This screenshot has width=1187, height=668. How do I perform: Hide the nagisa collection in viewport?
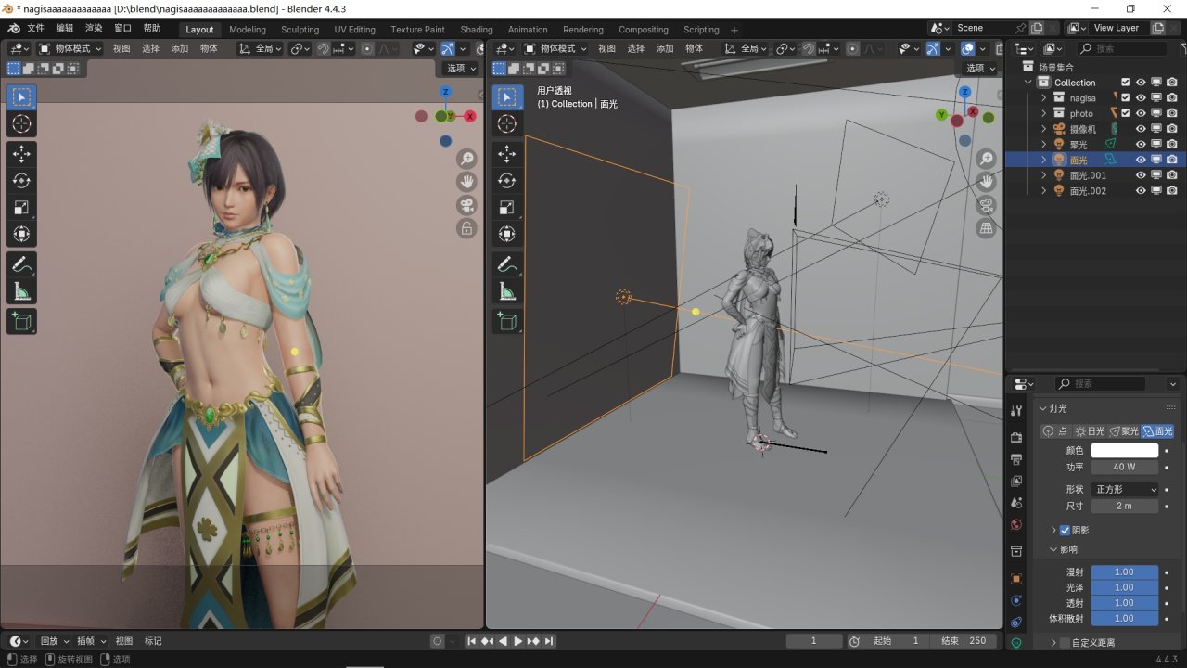coord(1141,97)
